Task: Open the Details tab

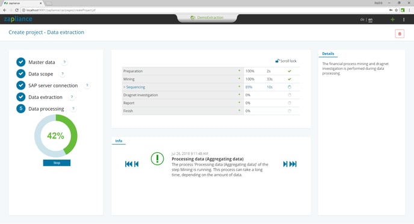Action: [328, 54]
